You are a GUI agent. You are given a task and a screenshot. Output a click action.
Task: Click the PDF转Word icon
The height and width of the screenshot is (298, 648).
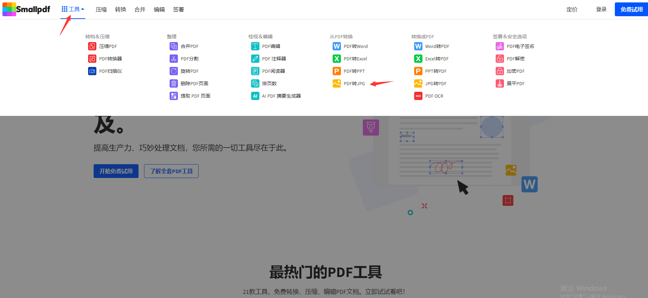[337, 46]
